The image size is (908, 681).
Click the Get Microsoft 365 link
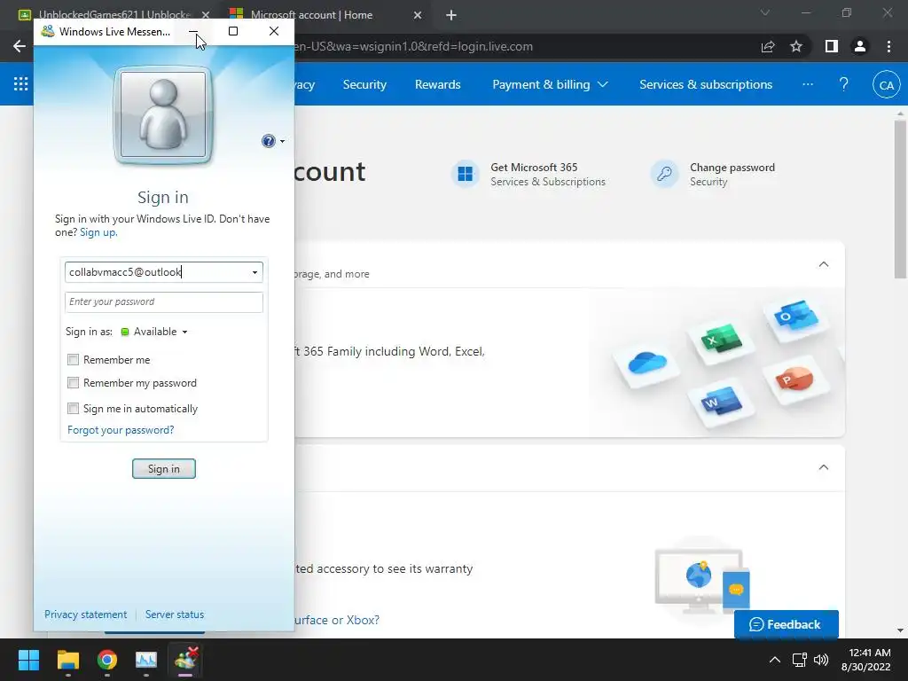[x=534, y=168]
